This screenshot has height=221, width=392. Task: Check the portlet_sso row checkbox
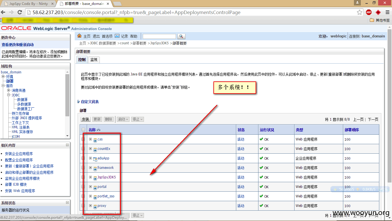(x=83, y=196)
